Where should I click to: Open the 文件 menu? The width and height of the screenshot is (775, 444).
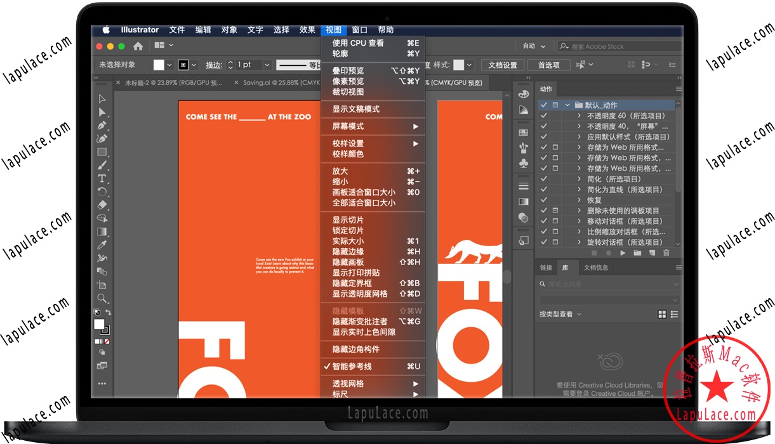pos(177,30)
